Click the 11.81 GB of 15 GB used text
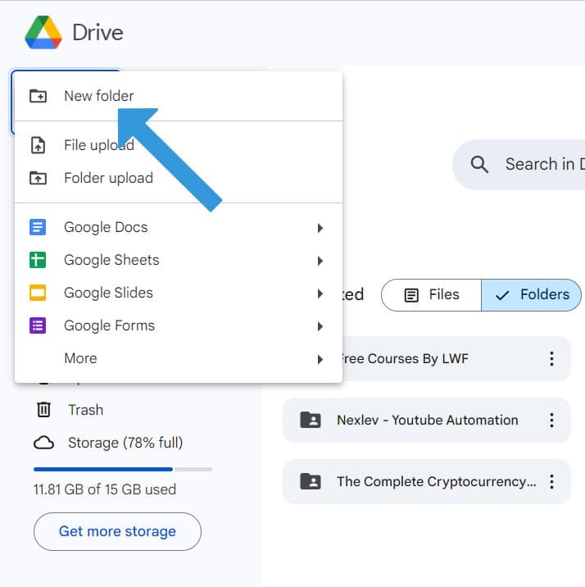The width and height of the screenshot is (585, 587). (104, 489)
